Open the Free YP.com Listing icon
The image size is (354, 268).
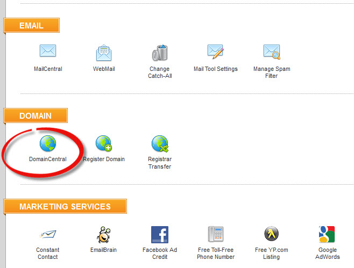pos(271,235)
